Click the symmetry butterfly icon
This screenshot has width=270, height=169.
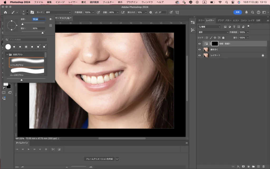(x=177, y=12)
